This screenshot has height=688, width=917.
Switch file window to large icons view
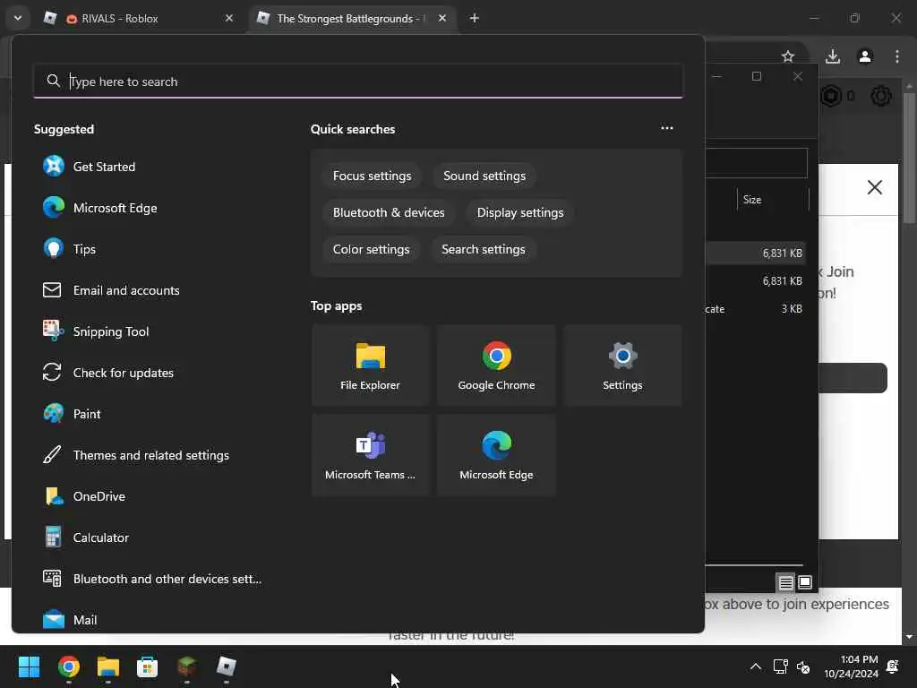(x=805, y=582)
